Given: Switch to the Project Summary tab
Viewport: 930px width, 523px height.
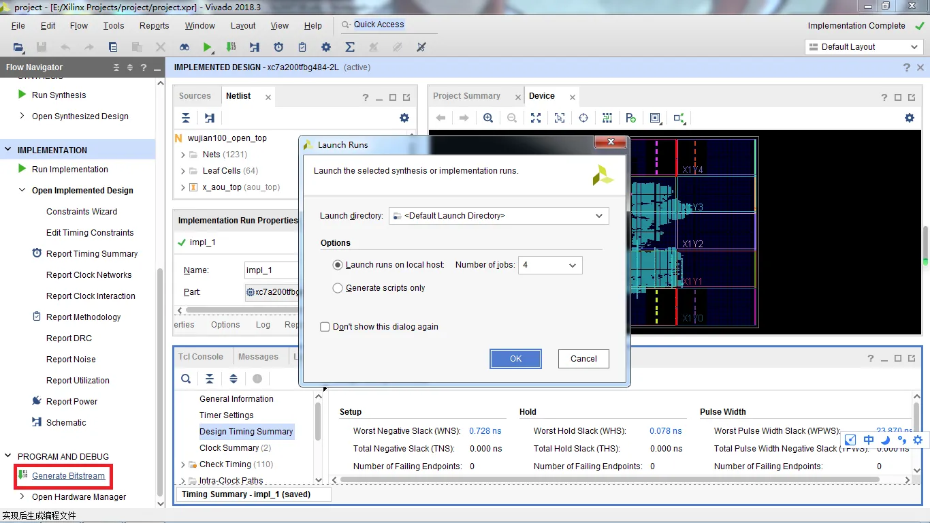Looking at the screenshot, I should click(466, 96).
